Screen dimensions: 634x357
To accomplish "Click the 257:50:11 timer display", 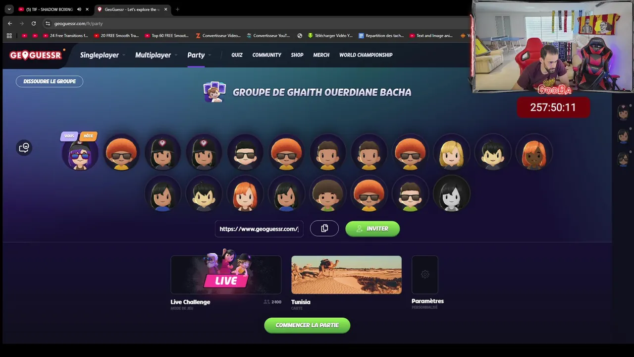I will 553,107.
